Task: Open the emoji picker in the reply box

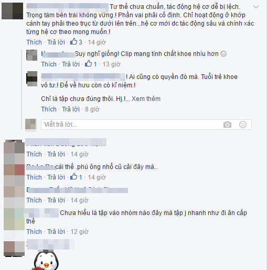Action: [243, 125]
